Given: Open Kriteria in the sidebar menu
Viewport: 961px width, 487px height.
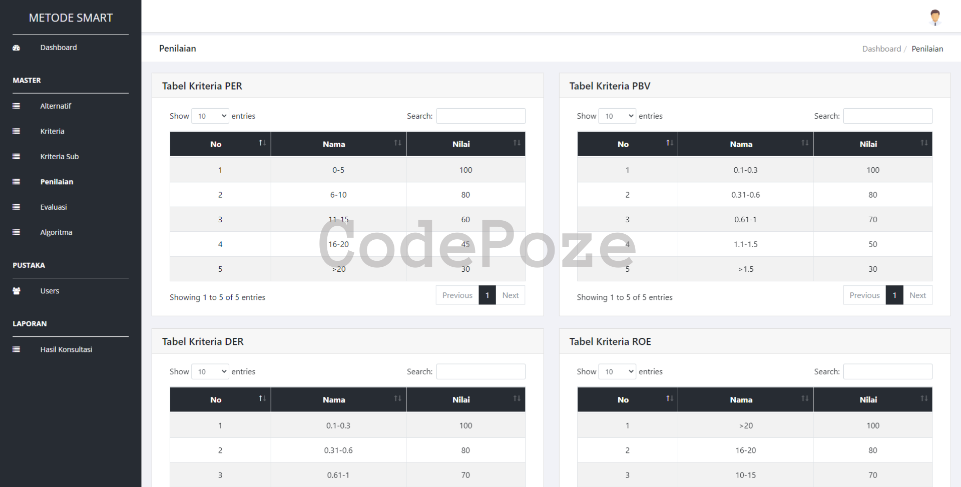Looking at the screenshot, I should click(52, 131).
